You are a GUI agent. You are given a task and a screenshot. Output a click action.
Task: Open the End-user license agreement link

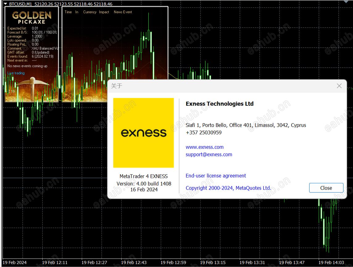[x=216, y=176]
